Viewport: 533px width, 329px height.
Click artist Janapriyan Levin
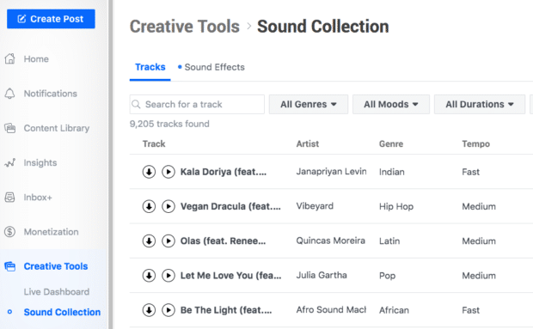(x=331, y=172)
